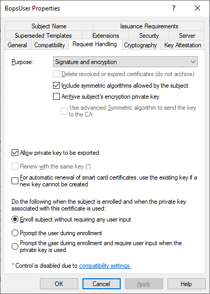Enable Archive subject's encryption private key

click(x=56, y=97)
